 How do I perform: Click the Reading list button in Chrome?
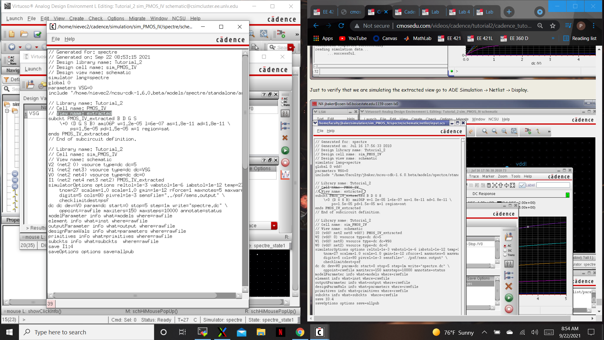click(580, 38)
